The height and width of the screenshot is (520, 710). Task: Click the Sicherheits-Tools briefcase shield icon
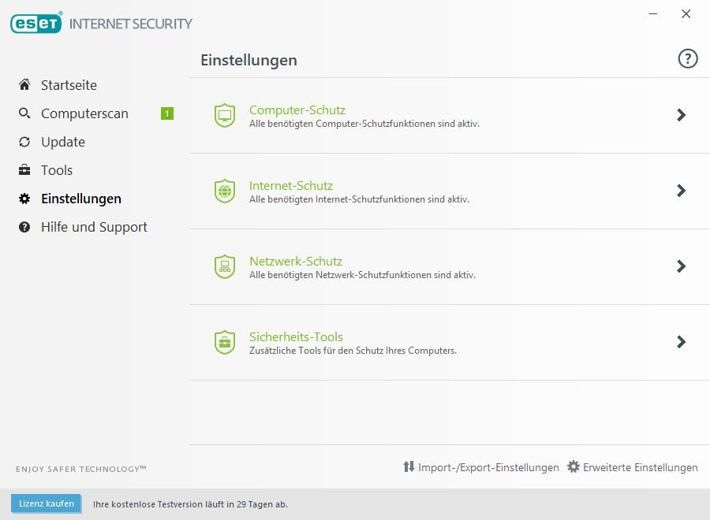225,343
